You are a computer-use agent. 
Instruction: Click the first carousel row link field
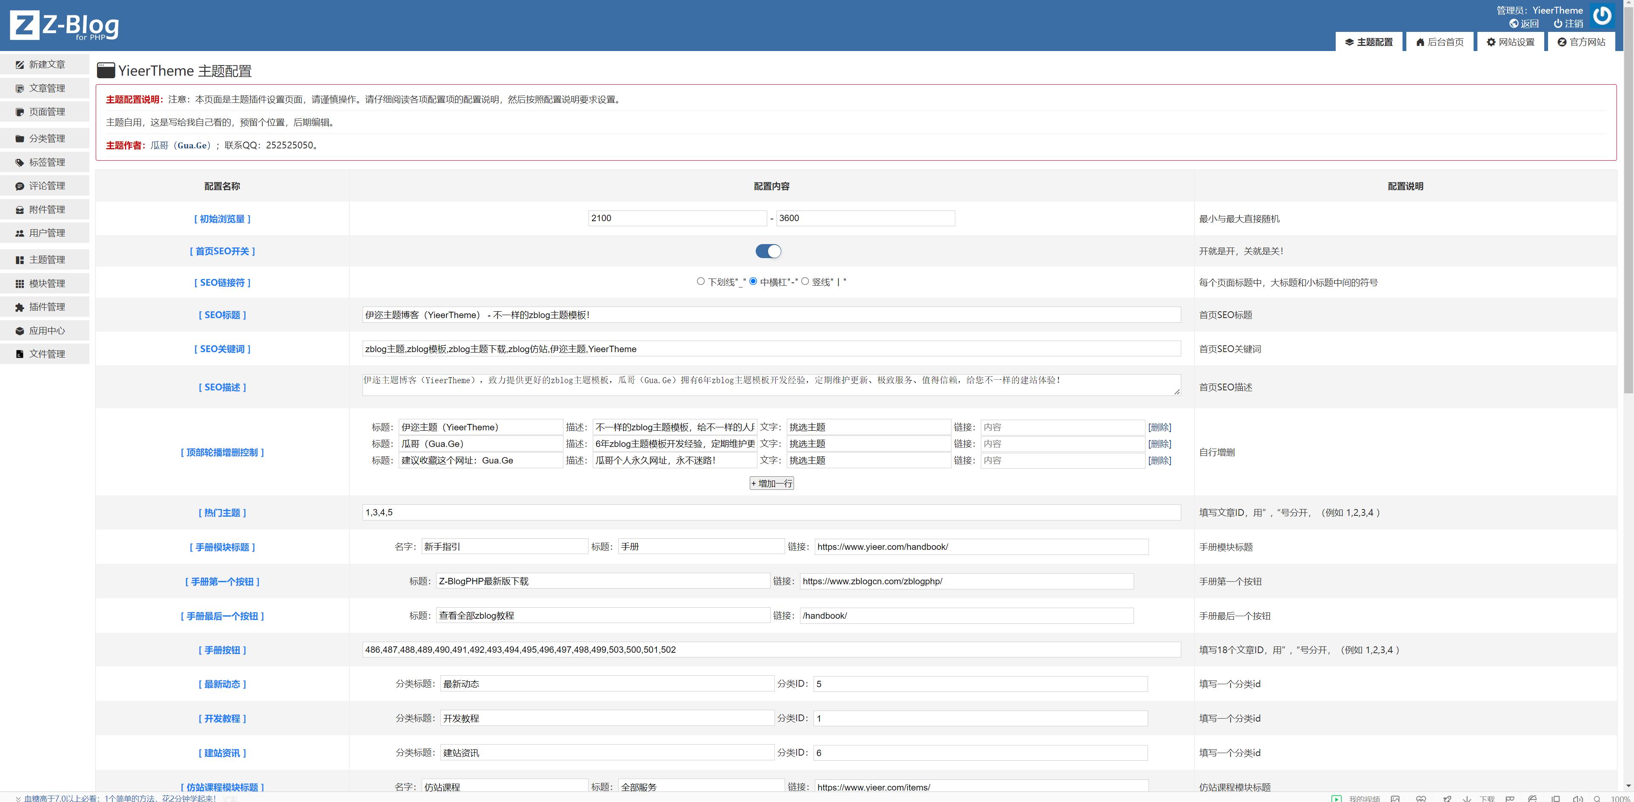tap(1063, 427)
